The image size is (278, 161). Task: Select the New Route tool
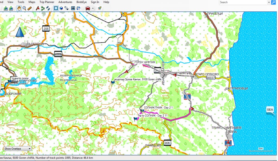(43, 8)
